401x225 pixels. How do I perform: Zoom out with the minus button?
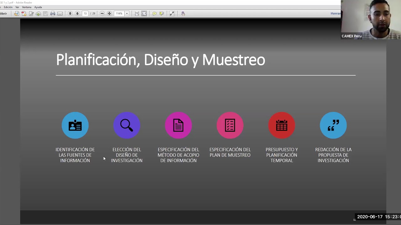click(x=102, y=13)
